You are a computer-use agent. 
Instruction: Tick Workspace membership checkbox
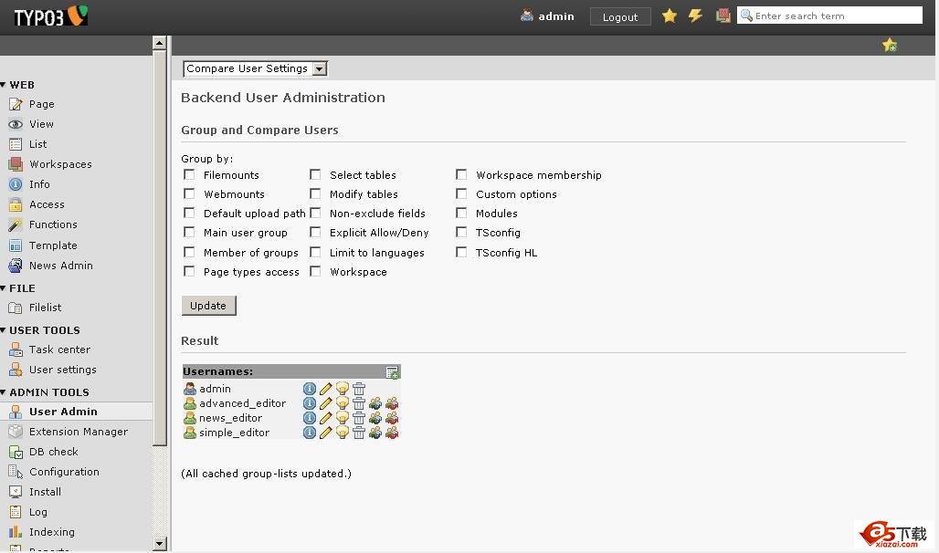[x=461, y=175]
